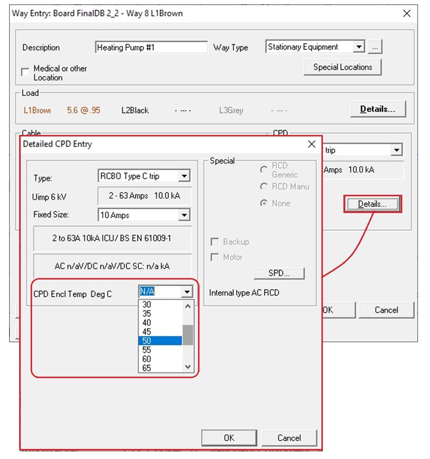Open the CPD Type dropdown arrow
430x459 pixels.
[x=184, y=176]
